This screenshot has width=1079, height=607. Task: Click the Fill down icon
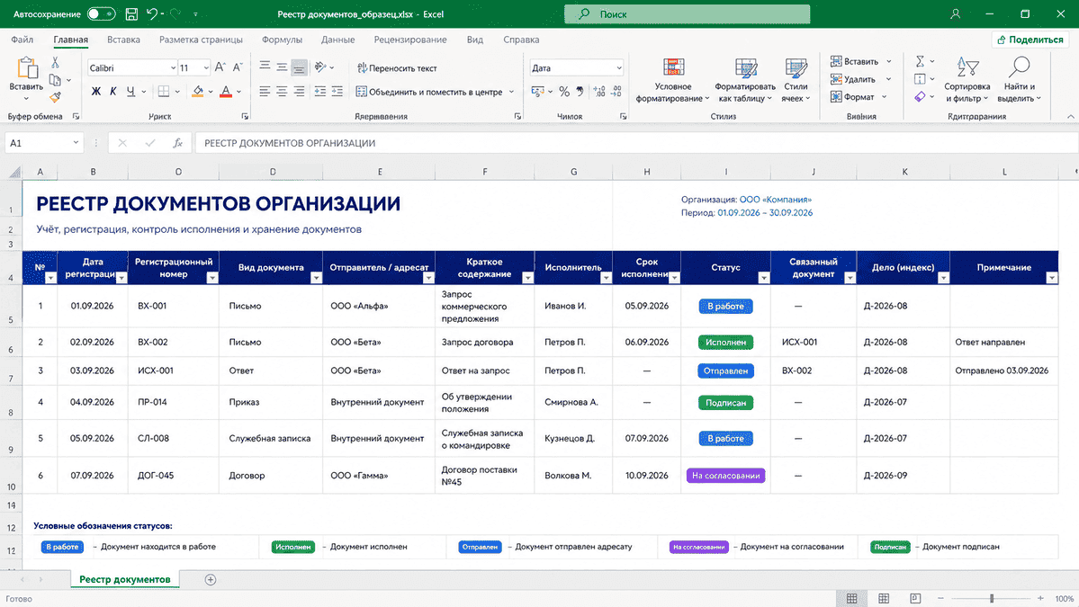pos(920,79)
